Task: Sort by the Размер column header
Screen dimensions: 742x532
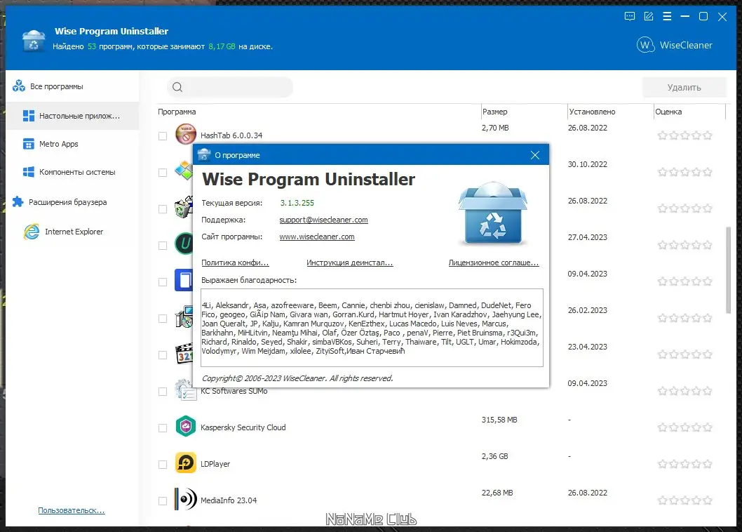Action: click(x=525, y=112)
